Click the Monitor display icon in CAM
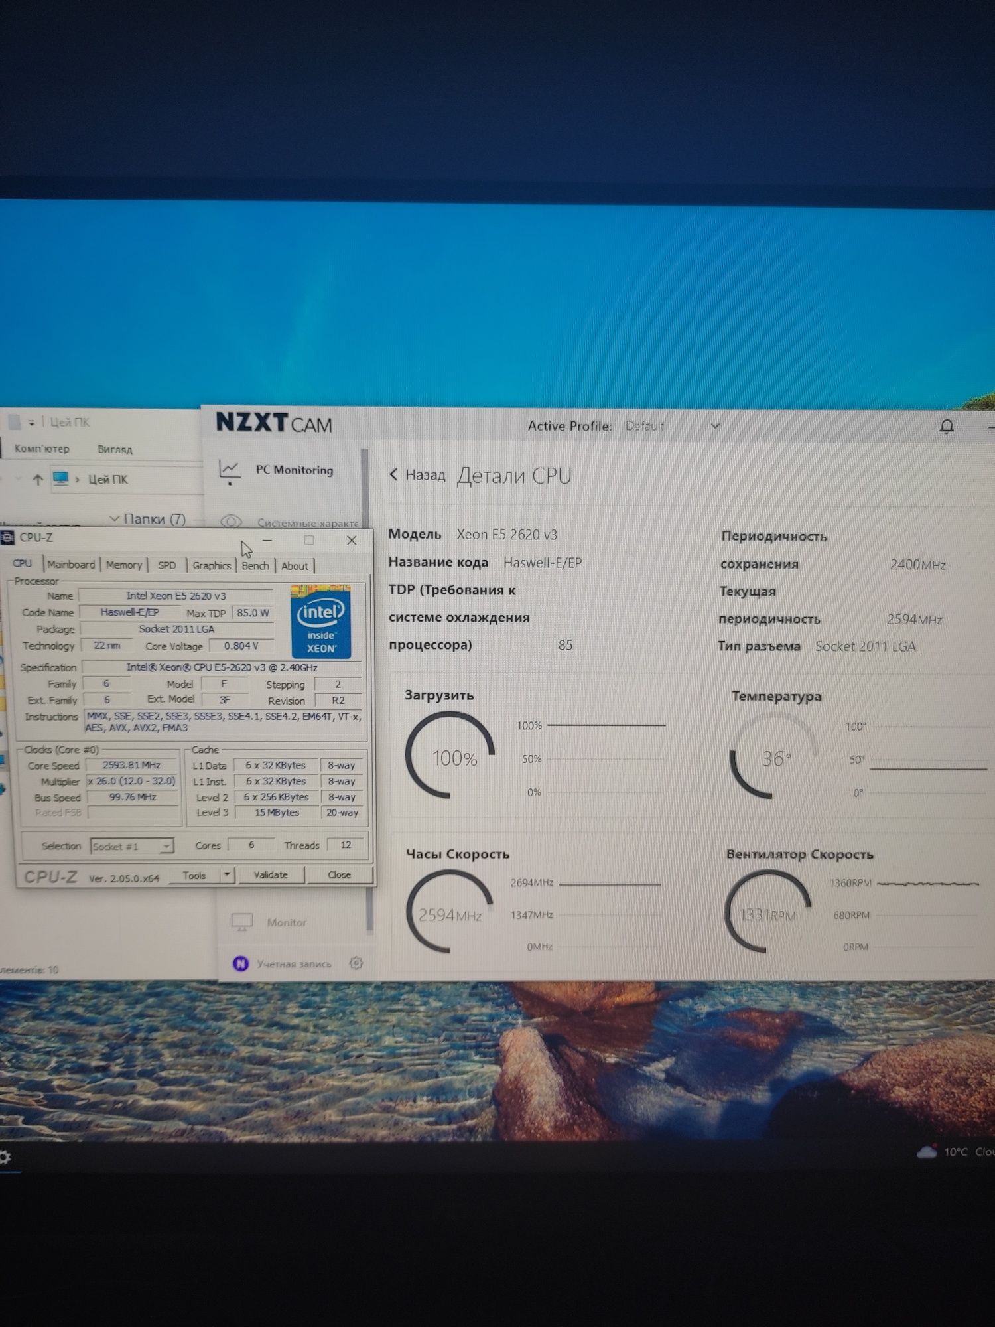Viewport: 995px width, 1327px height. coord(242,922)
